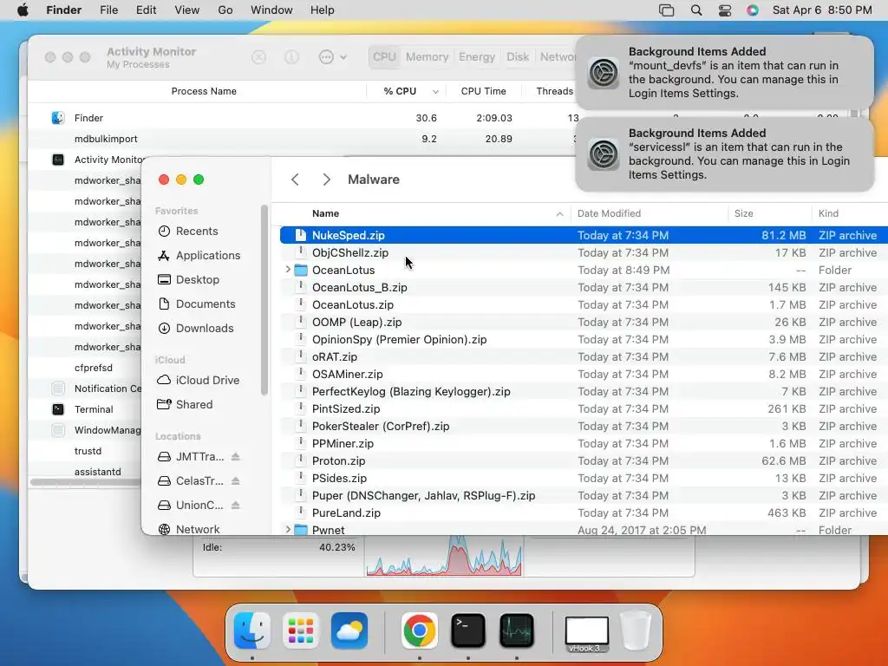Open Stage Manager icon in menu bar
Screen dimensions: 888x666
pyautogui.click(x=667, y=10)
